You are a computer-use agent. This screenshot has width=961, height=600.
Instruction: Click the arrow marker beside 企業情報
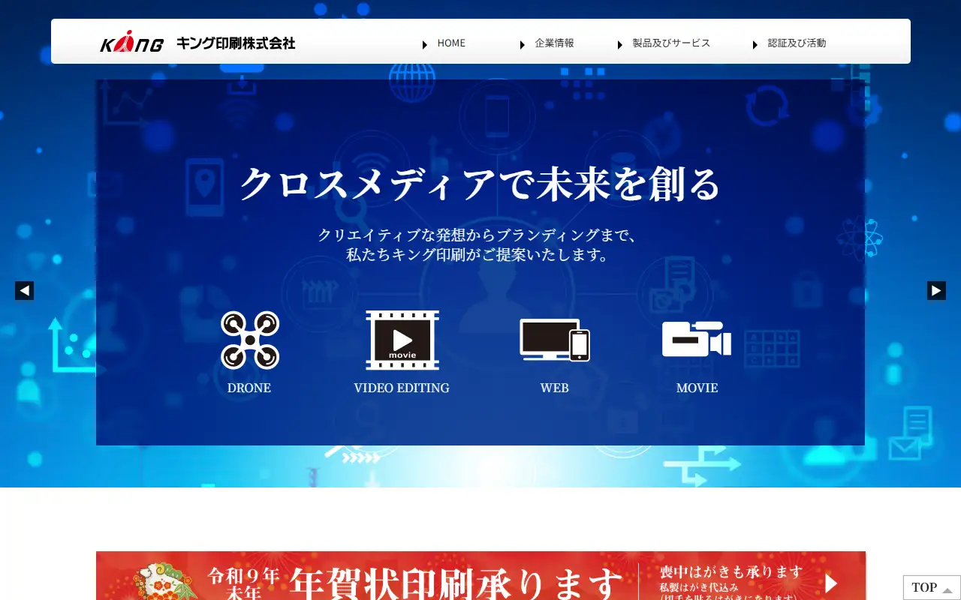(523, 45)
